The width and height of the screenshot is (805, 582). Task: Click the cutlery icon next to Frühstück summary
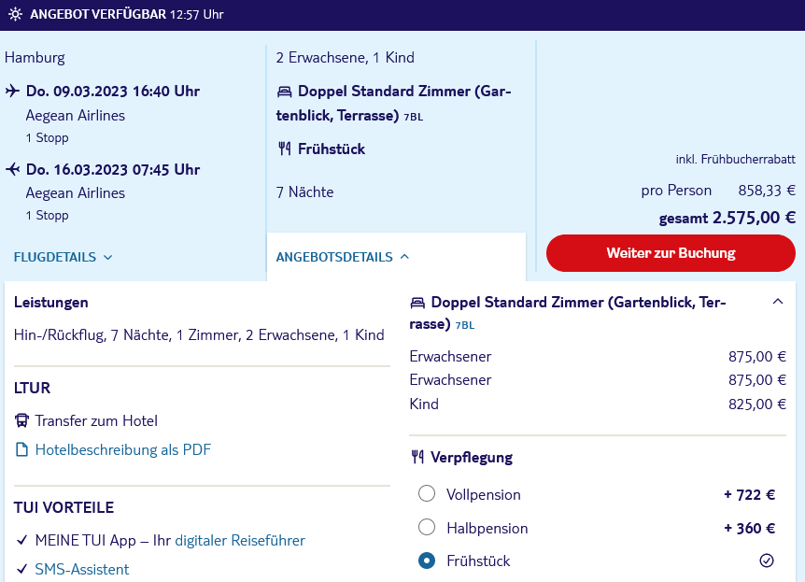click(x=285, y=149)
